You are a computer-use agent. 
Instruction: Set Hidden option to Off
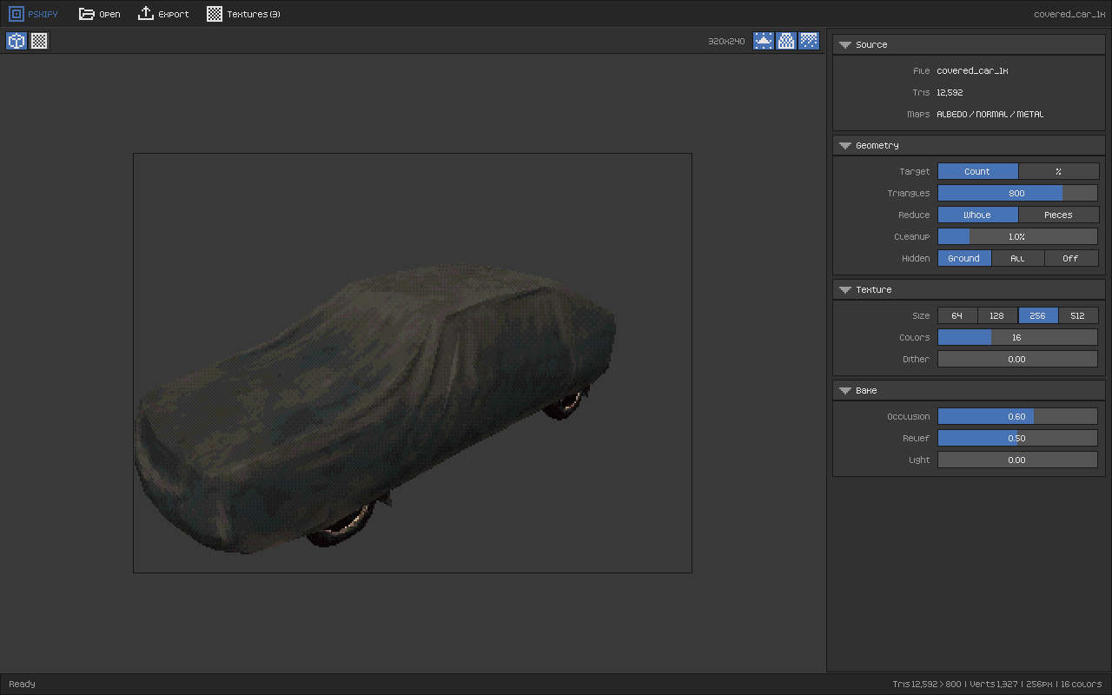click(x=1071, y=258)
